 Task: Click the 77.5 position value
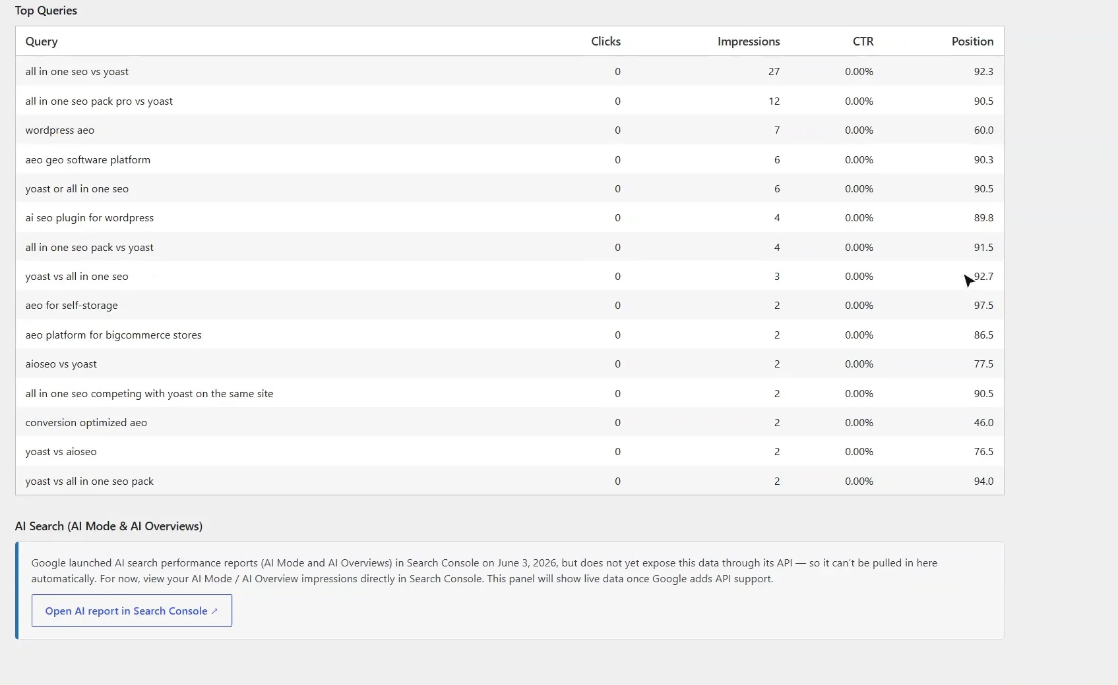[983, 364]
